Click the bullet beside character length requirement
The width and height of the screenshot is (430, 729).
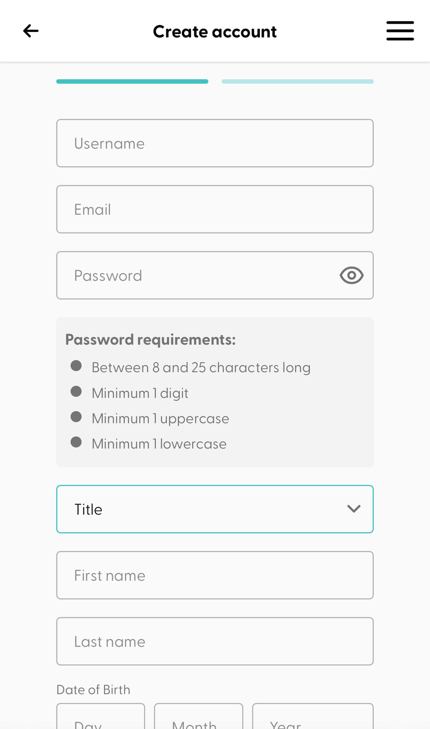coord(76,366)
